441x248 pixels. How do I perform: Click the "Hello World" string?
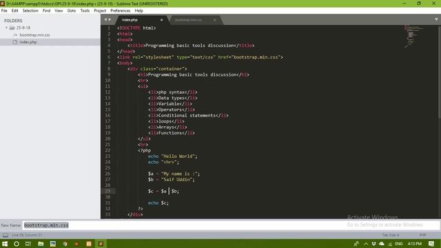click(178, 156)
